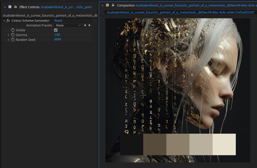Expand the Gamma property
Image resolution: width=257 pixels, height=168 pixels.
(x=8, y=35)
